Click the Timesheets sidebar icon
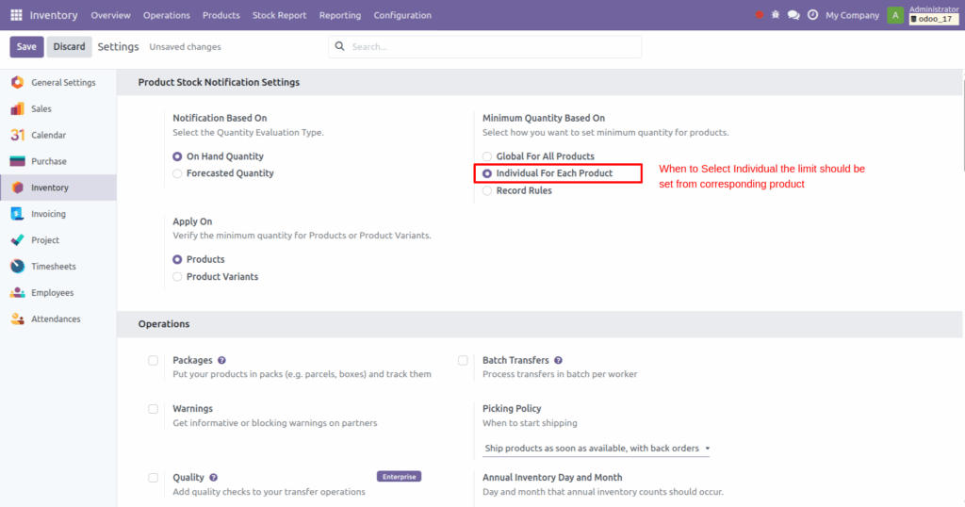The width and height of the screenshot is (965, 507). coord(17,267)
